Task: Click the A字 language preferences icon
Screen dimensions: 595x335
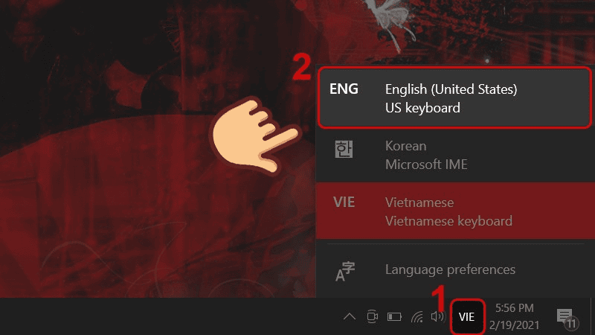Action: (344, 271)
